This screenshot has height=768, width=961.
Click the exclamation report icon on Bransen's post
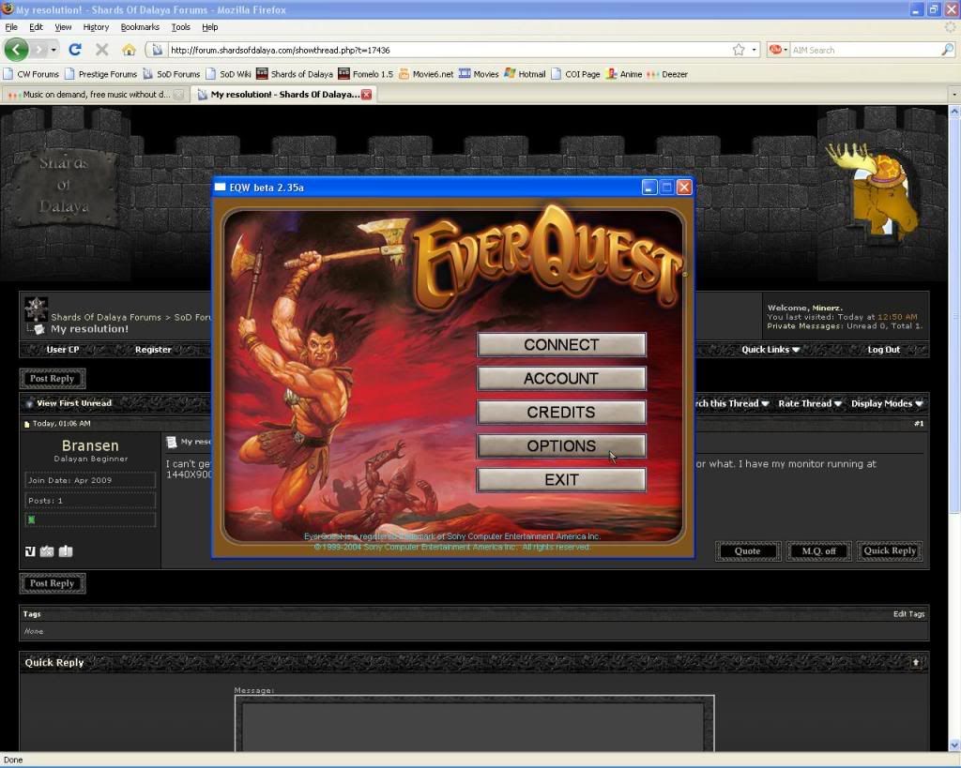[x=66, y=551]
